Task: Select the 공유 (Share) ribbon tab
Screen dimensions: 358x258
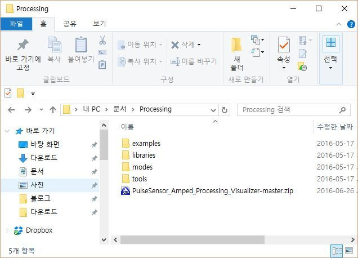Action: tap(70, 24)
